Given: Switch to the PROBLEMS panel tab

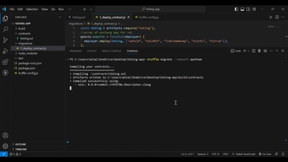Looking at the screenshot, I should pos(76,51).
